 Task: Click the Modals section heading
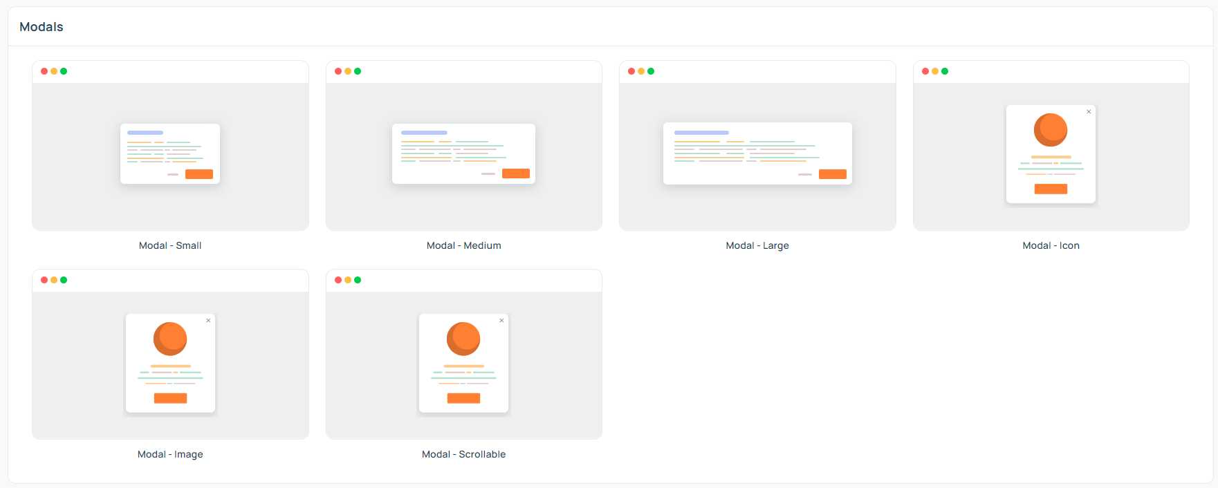pos(41,27)
